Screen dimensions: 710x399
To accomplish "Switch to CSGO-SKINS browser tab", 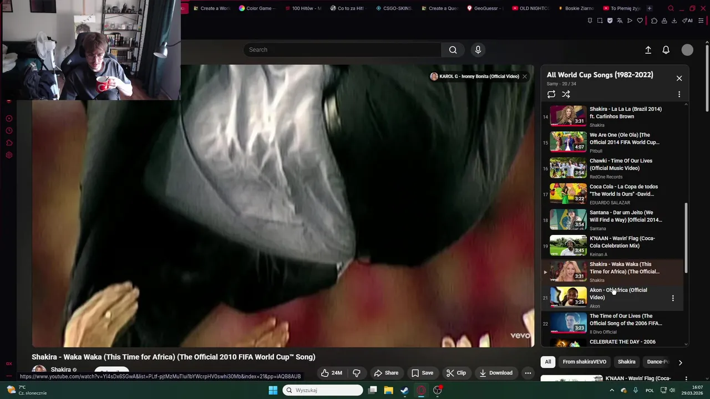I will pyautogui.click(x=393, y=8).
